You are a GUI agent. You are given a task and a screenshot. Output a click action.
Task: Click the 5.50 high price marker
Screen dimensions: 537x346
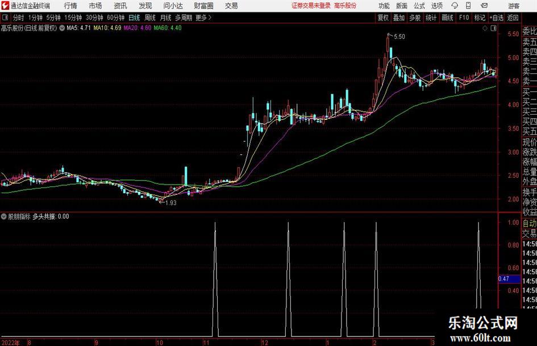point(399,37)
